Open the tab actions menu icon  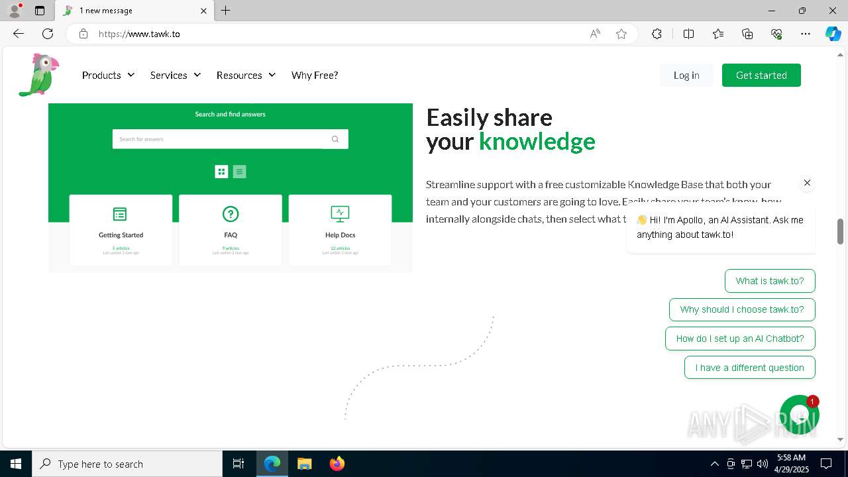click(40, 11)
